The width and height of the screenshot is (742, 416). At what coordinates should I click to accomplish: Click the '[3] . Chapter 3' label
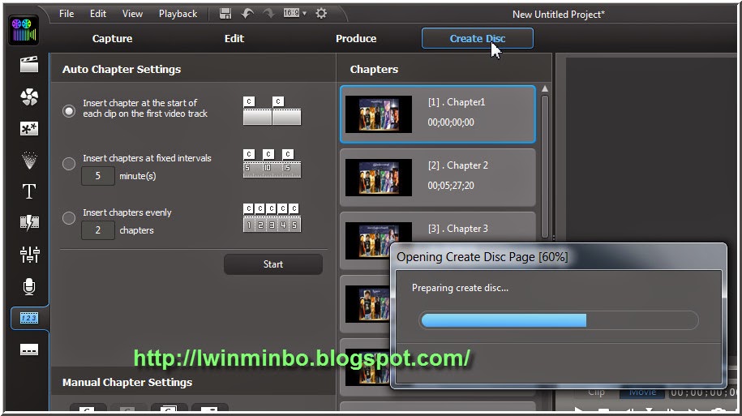click(x=458, y=229)
